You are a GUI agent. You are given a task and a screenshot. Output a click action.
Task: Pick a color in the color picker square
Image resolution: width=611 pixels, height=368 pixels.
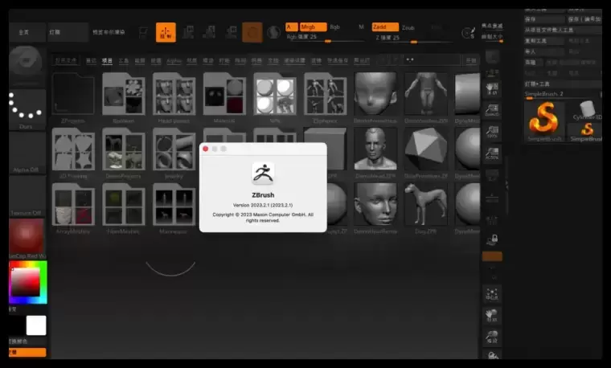(26, 282)
